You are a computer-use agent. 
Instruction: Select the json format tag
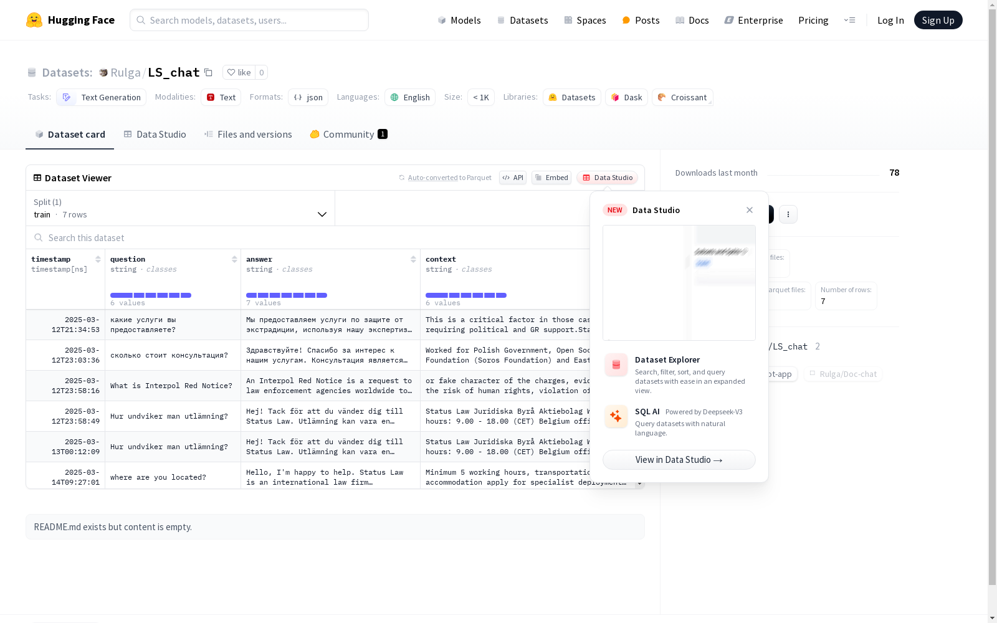[308, 97]
